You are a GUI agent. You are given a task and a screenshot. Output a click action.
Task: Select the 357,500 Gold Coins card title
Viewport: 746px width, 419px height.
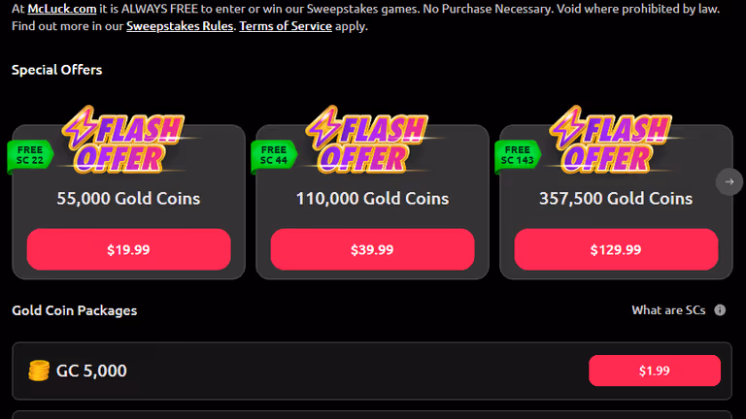(x=616, y=199)
